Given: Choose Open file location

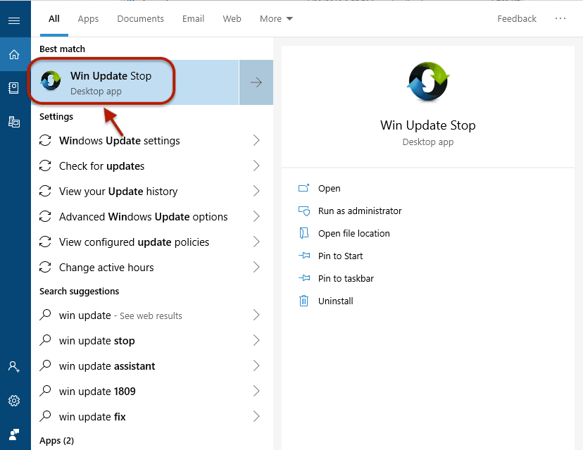Looking at the screenshot, I should [x=354, y=234].
